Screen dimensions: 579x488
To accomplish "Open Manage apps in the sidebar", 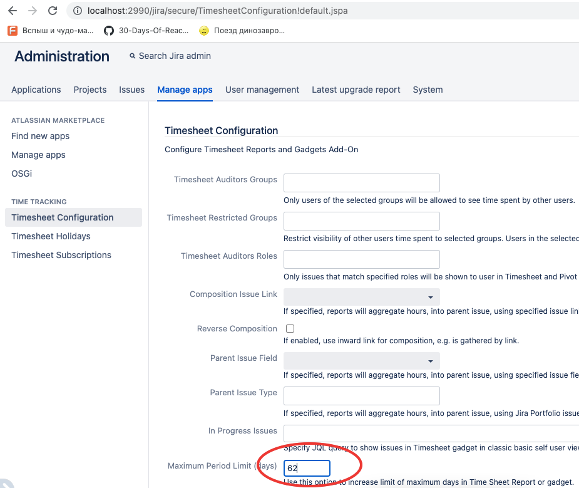I will coord(38,155).
